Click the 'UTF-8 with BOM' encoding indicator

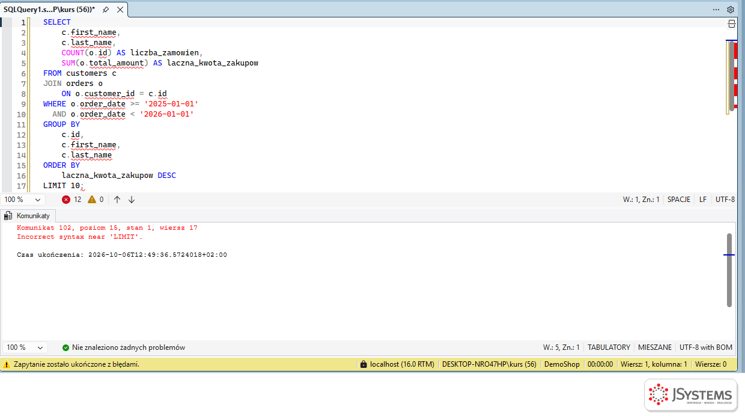[706, 347]
